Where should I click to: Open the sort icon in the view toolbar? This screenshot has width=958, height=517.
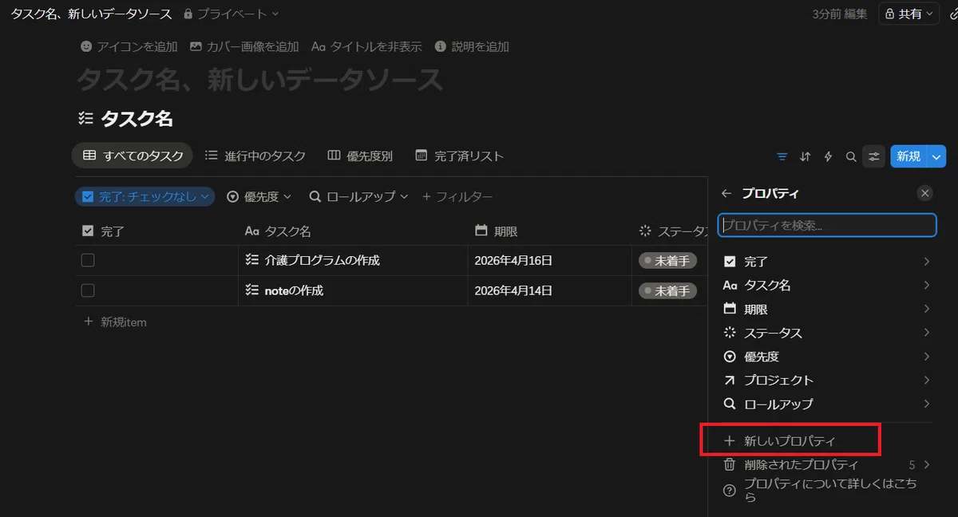coord(805,156)
